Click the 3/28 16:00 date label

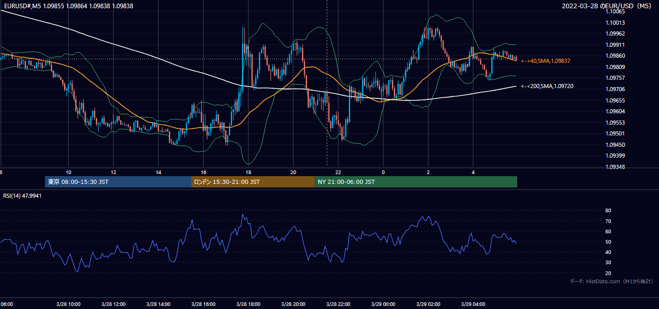(x=203, y=304)
